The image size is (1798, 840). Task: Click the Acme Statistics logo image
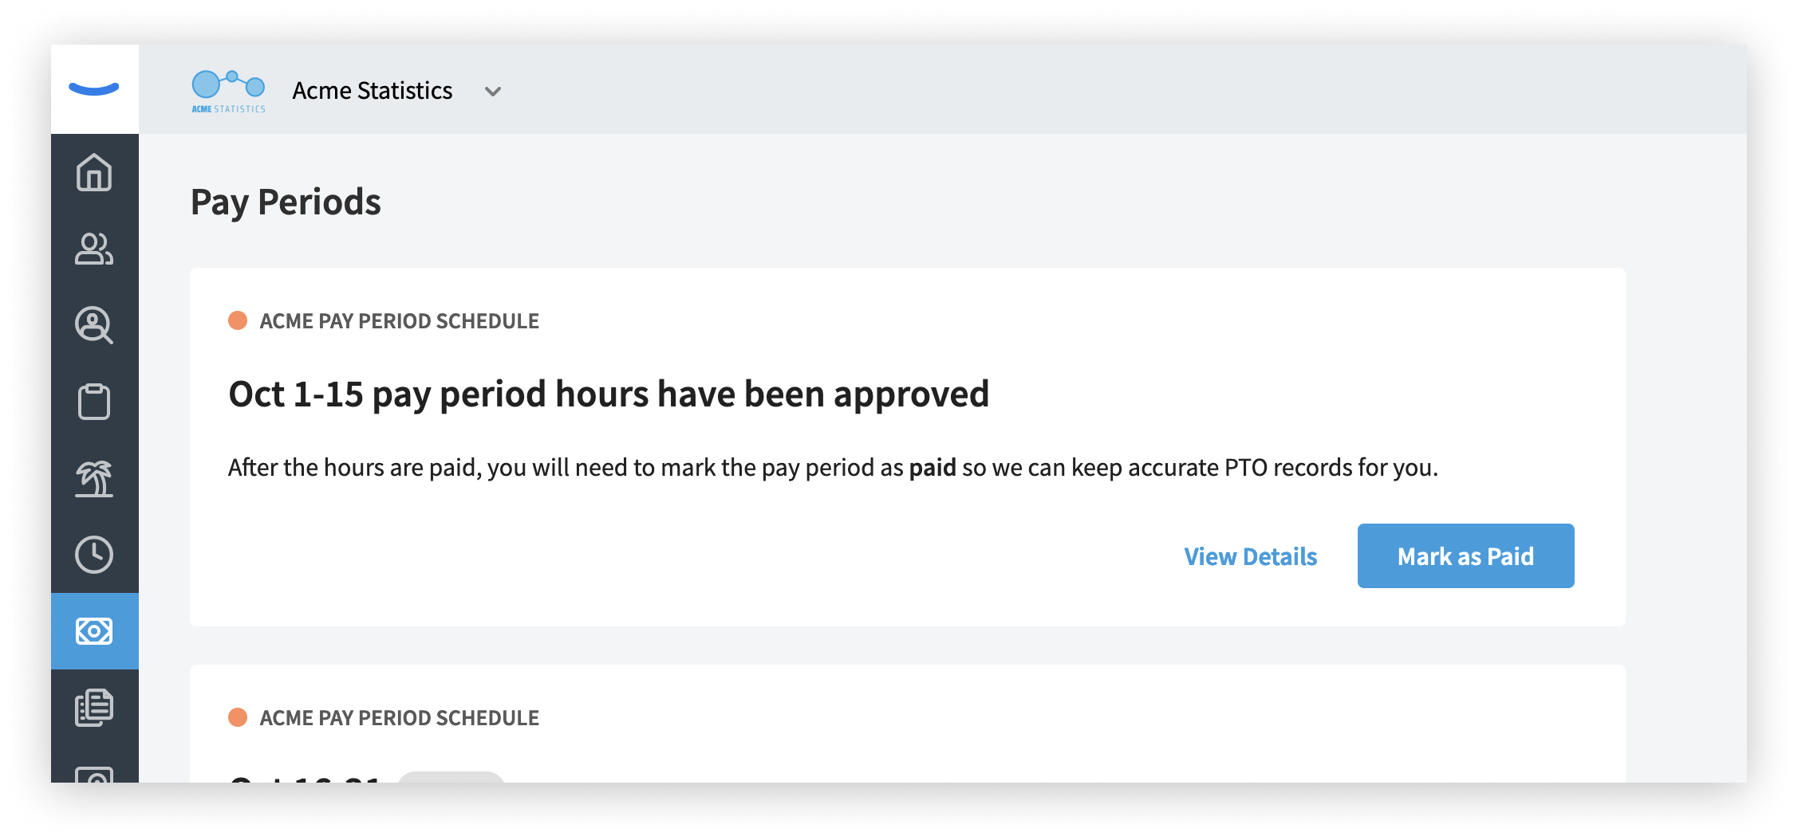228,91
